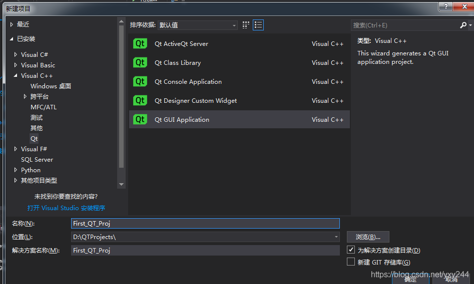This screenshot has width=474, height=284.
Task: Collapse the Visual C++ node
Action: [16, 76]
